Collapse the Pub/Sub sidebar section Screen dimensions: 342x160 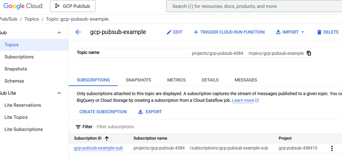59,33
